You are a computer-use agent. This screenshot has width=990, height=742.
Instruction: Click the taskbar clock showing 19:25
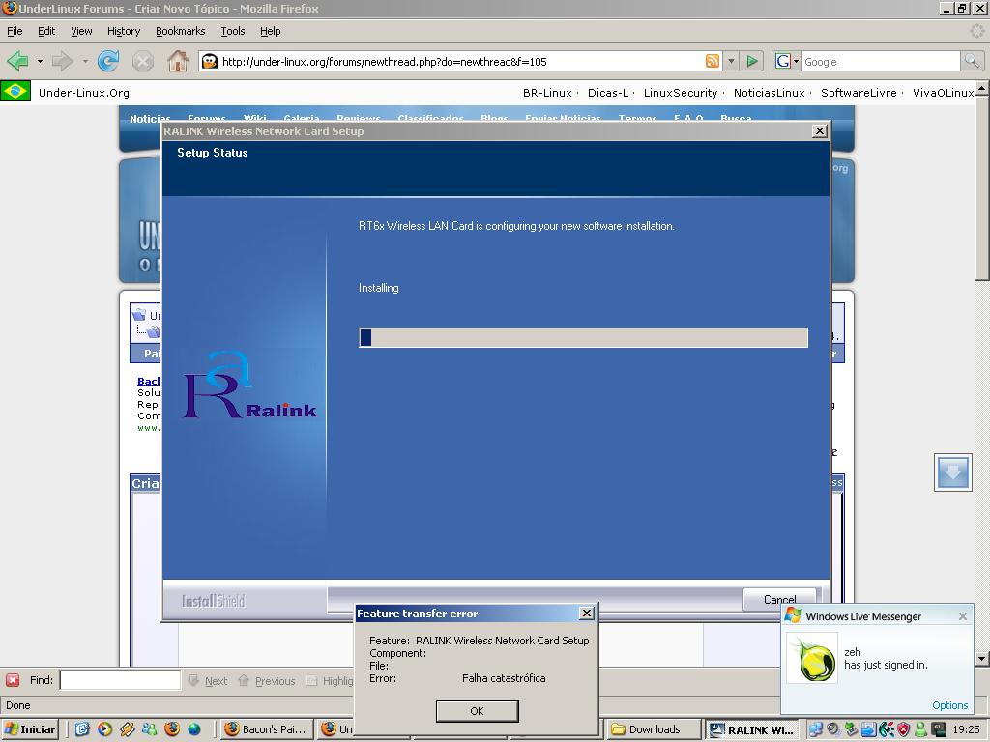[966, 729]
